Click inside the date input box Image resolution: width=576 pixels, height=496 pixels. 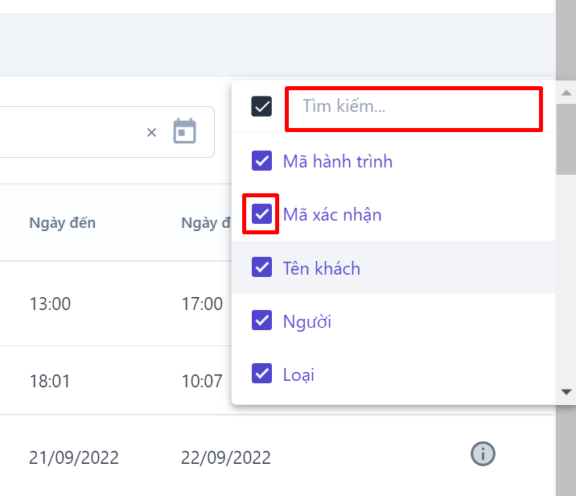pos(64,132)
